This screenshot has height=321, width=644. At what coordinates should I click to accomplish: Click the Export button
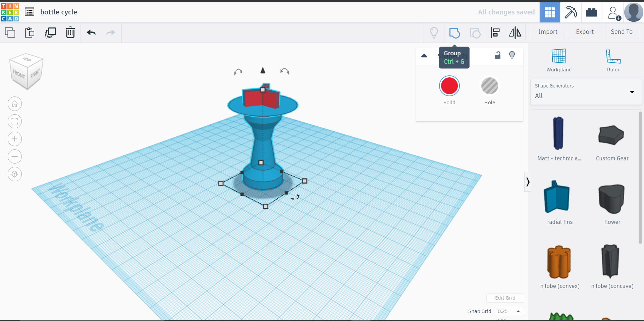tap(585, 32)
